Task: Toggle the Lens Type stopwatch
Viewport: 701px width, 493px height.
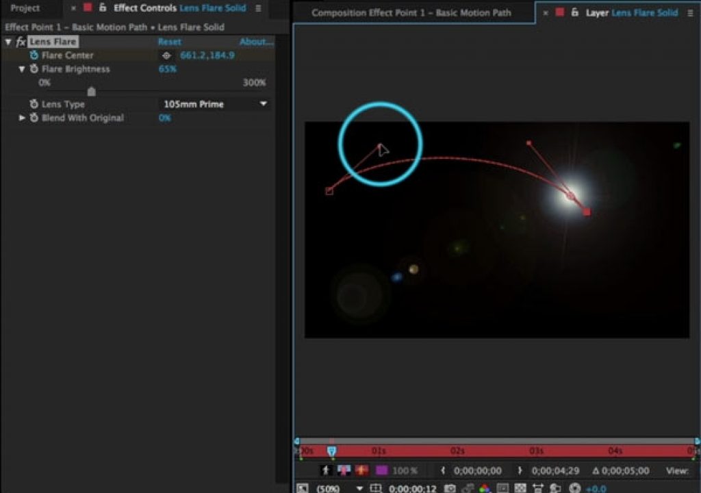Action: point(34,104)
